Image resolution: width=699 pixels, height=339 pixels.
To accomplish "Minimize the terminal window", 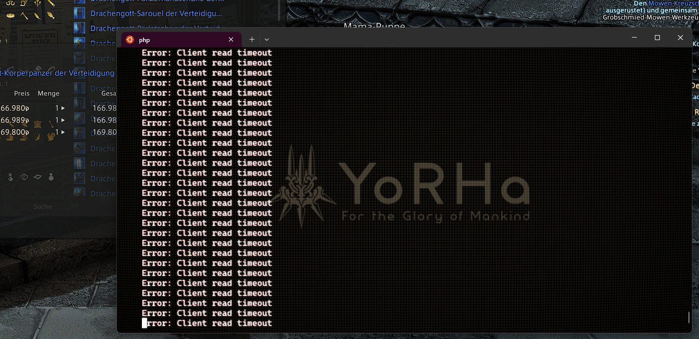I will [x=635, y=38].
